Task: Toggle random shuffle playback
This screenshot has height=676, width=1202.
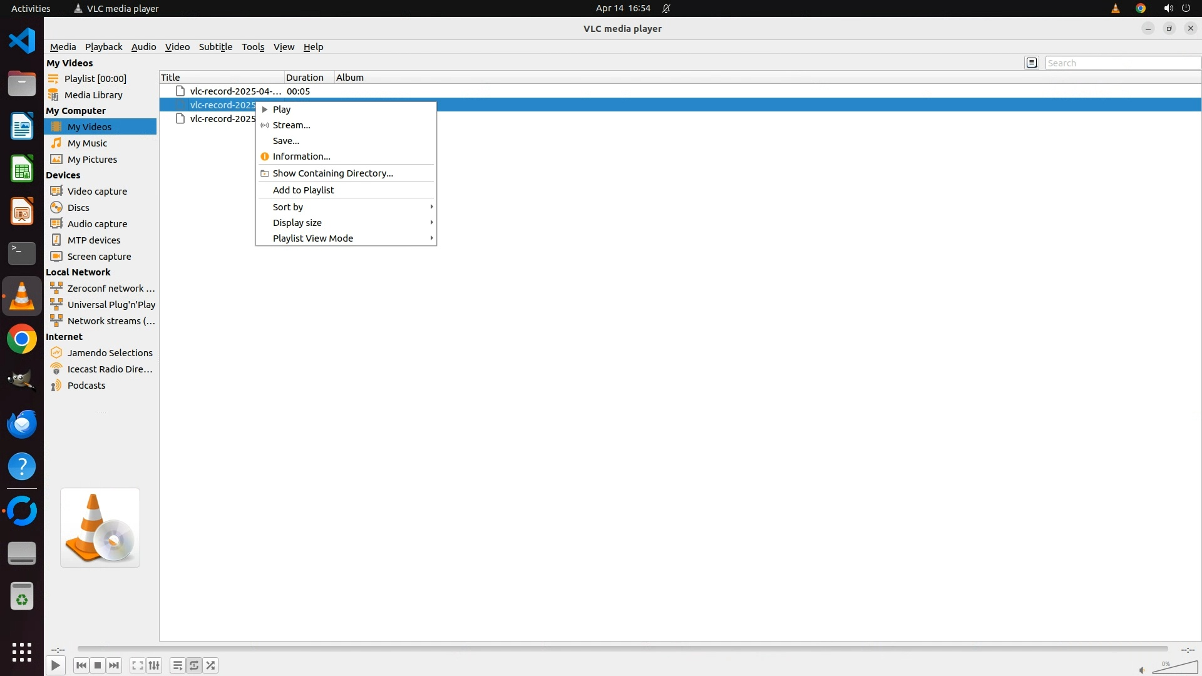Action: (x=211, y=665)
